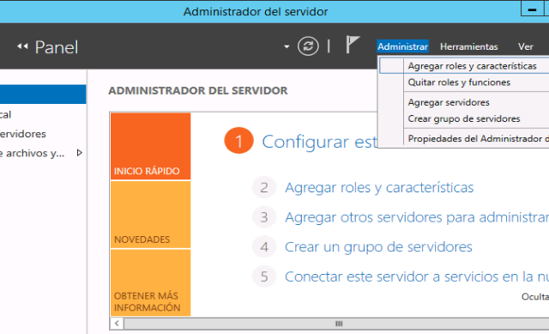
Task: Click the Crear un grupo de servidores link
Action: coord(378,247)
